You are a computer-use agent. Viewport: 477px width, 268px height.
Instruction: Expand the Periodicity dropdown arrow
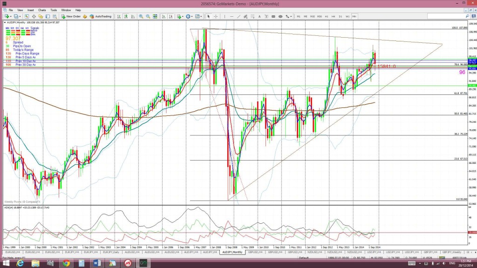coord(192,16)
